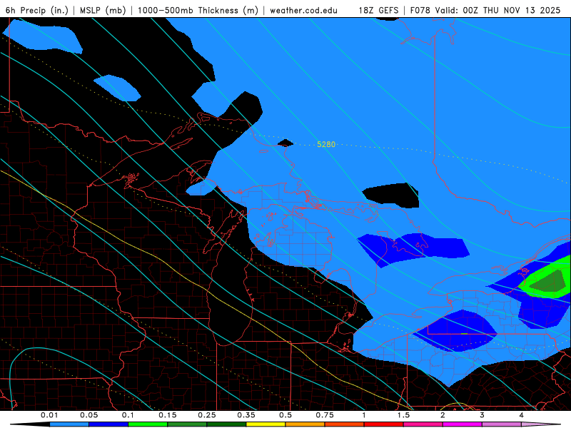Click the 0.5 legend value

click(285, 415)
